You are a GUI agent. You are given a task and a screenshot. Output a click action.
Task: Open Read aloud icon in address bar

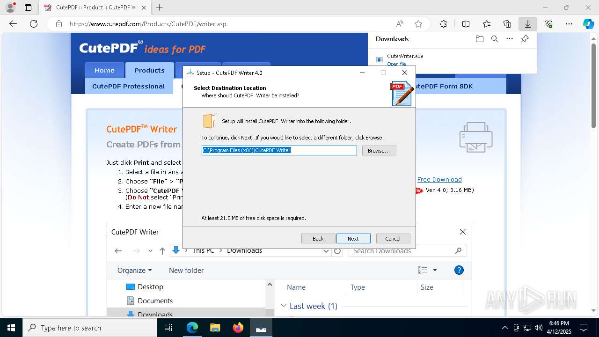(x=400, y=24)
